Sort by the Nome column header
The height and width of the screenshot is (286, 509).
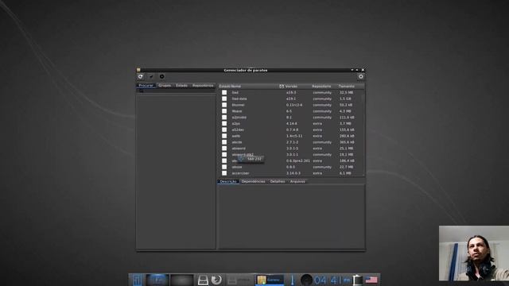point(236,87)
